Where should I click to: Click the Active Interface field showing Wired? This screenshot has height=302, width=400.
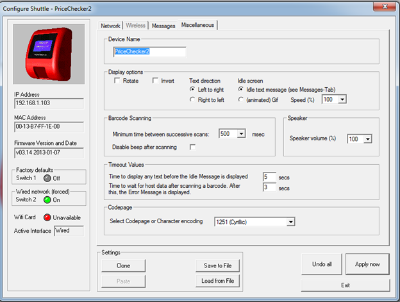click(69, 231)
